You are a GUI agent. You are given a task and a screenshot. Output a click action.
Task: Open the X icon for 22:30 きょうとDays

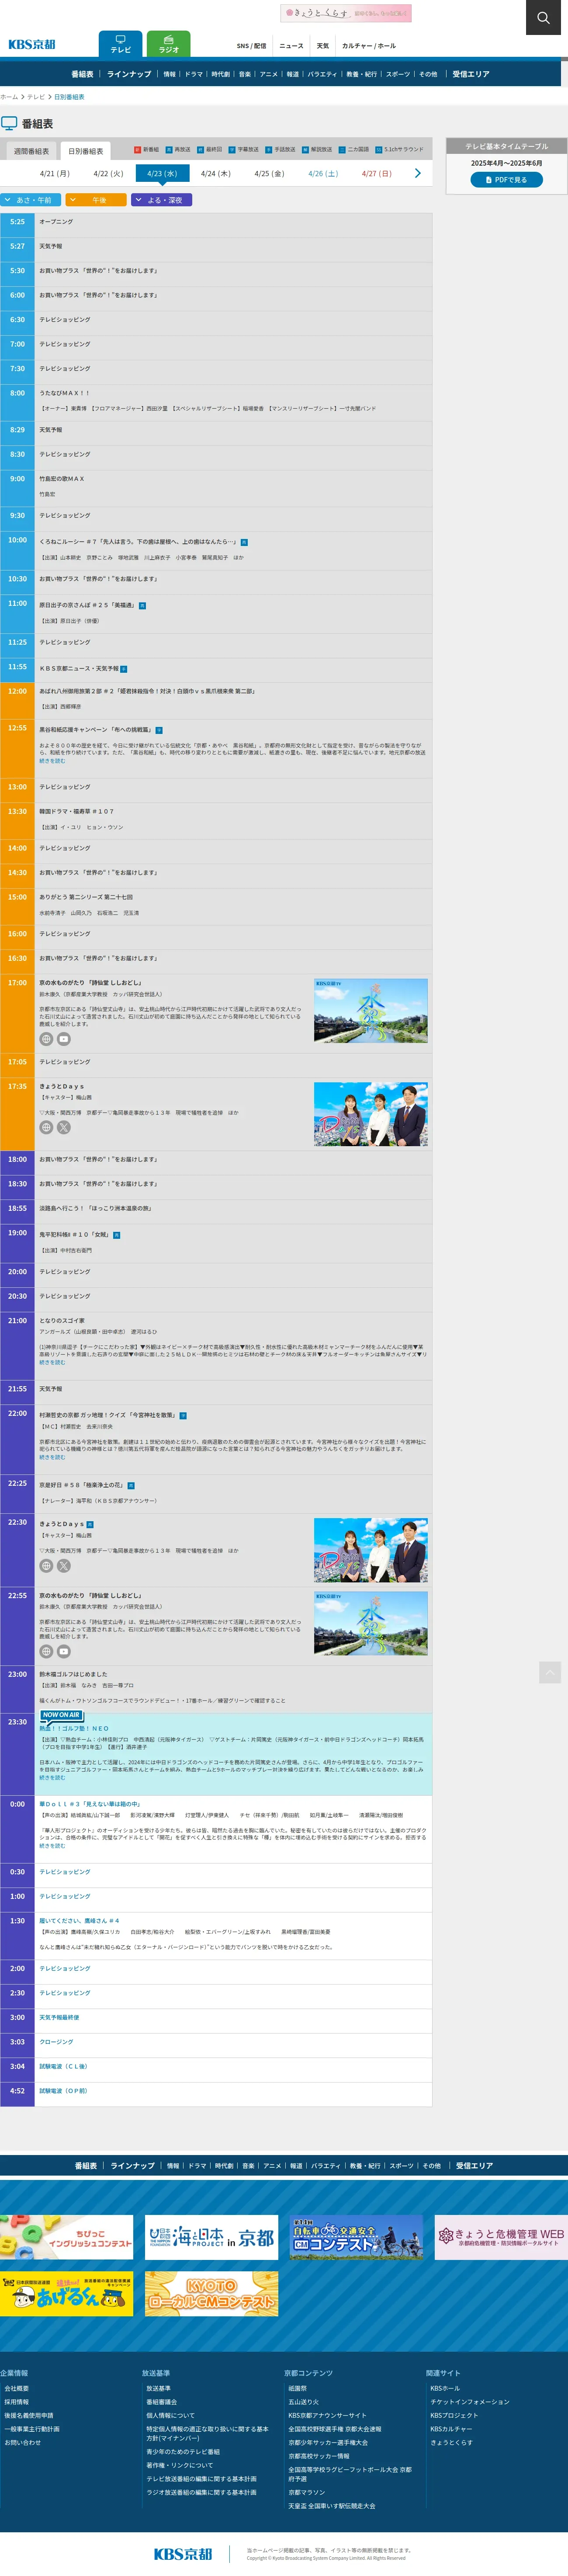coord(64,1566)
